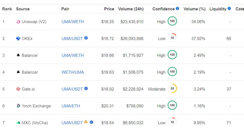This screenshot has height=128, width=244.
Task: Sort markets by the Rank header
Action: (7, 9)
